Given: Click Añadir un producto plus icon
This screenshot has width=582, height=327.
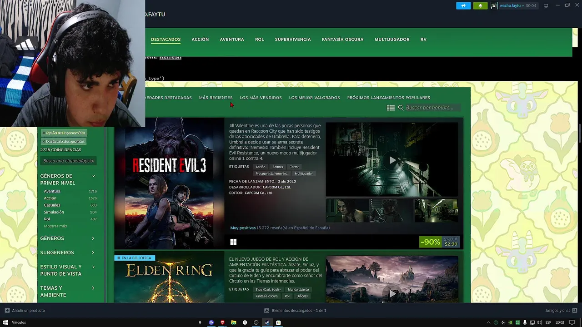Looking at the screenshot, I should (x=7, y=311).
